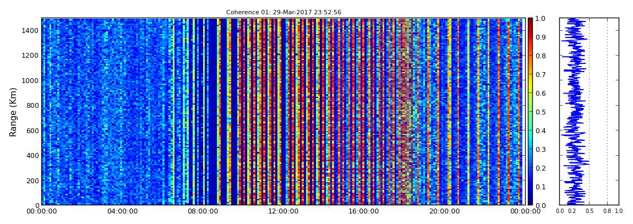Screen dimensions: 633x224
Task: Click the colorbar 0.8 tick label
Action: 540,56
